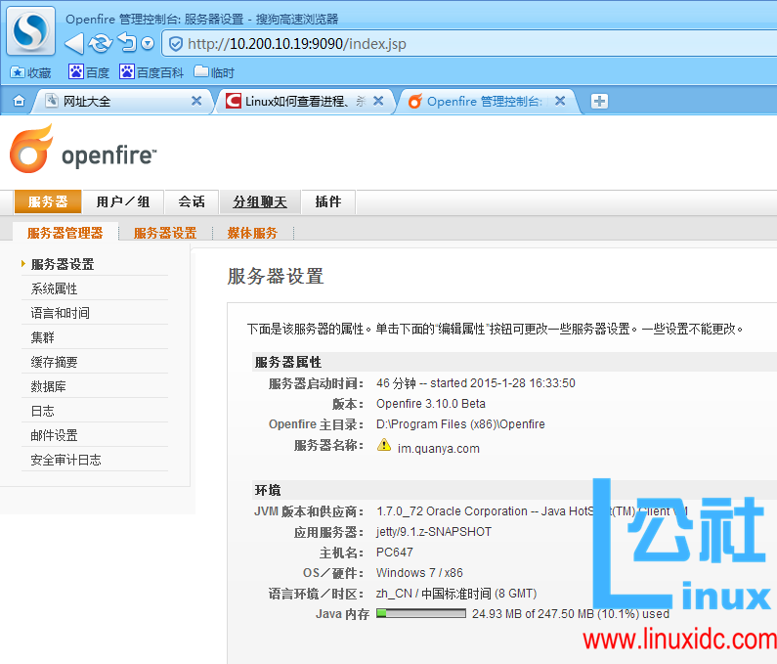Open the 服务器管理器 sub-tab
This screenshot has height=664, width=777.
coord(65,233)
